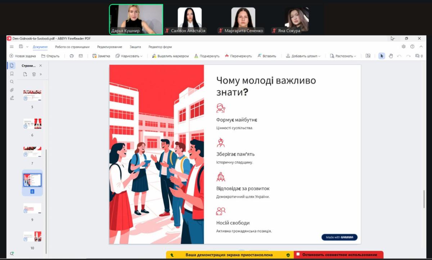Click the Выделить маркером button
The image size is (432, 260).
(x=170, y=56)
